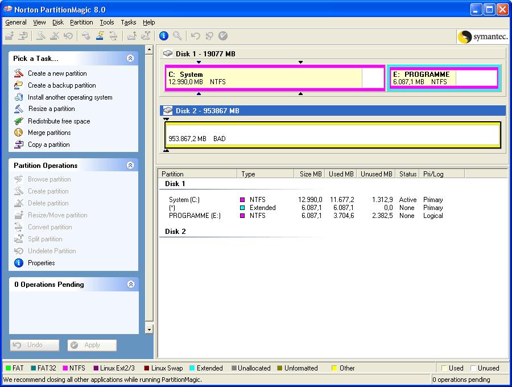The image size is (512, 387).
Task: Click the Undelete Partition link
Action: click(52, 251)
